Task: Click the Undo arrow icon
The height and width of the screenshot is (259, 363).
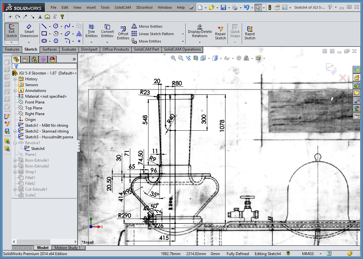Action: pos(246,7)
